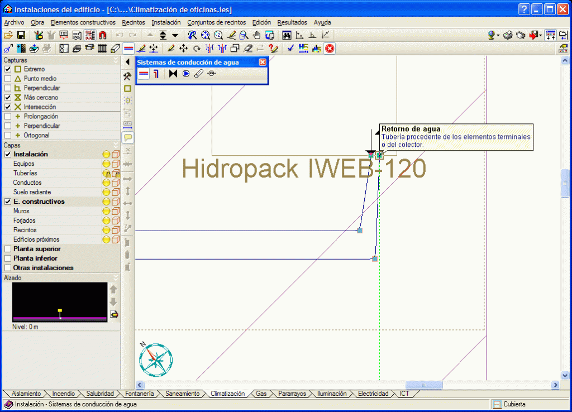Click the vertical scrollbar thumb of the drawing area
The image size is (572, 412).
[x=565, y=184]
